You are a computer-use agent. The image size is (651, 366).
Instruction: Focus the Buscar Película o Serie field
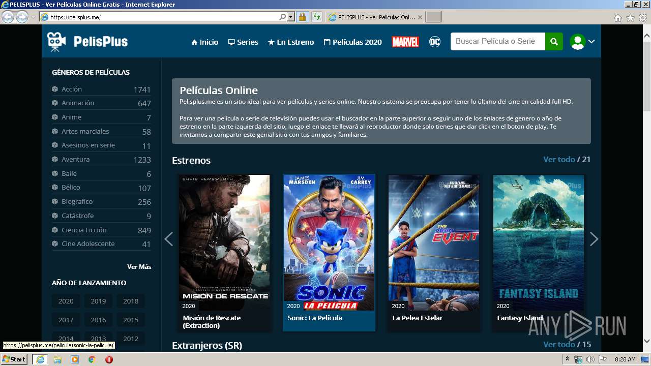[497, 42]
